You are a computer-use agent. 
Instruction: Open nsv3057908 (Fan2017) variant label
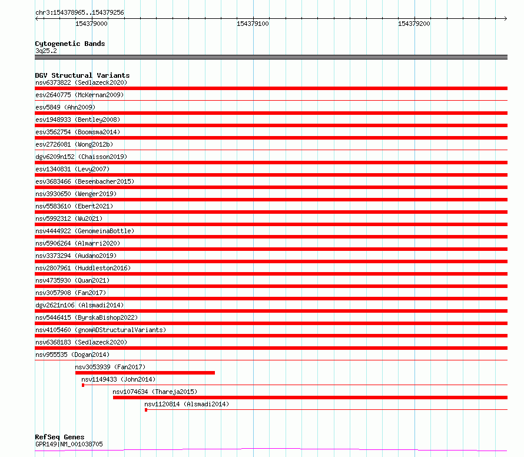(71, 293)
